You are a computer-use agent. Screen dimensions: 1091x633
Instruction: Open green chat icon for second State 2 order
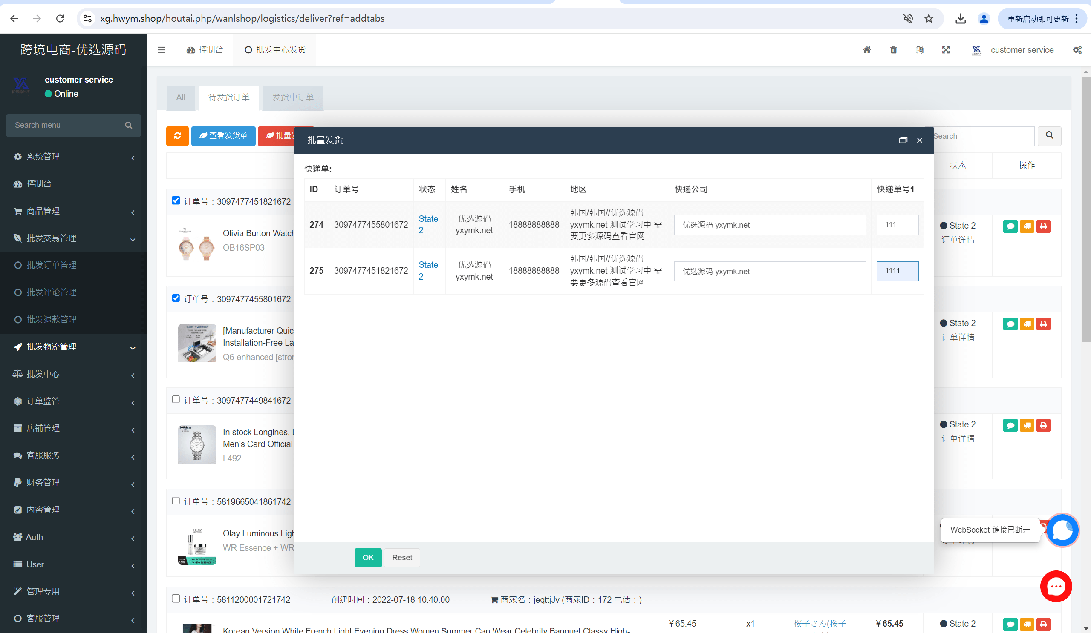tap(1010, 324)
